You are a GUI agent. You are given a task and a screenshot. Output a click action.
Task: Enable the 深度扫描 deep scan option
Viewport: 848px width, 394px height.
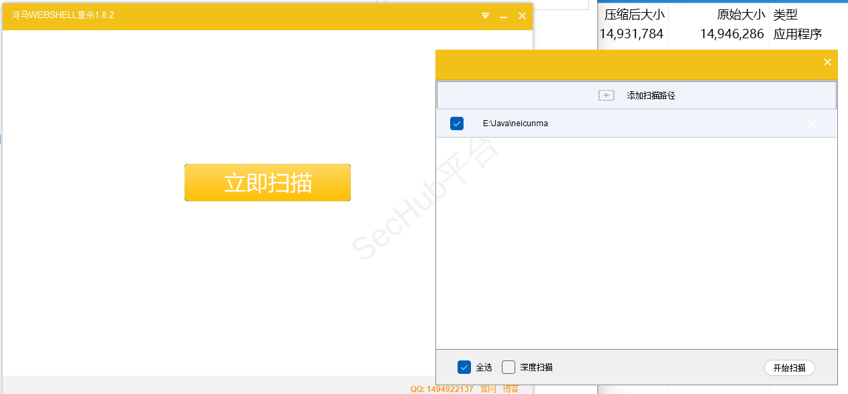coord(509,367)
